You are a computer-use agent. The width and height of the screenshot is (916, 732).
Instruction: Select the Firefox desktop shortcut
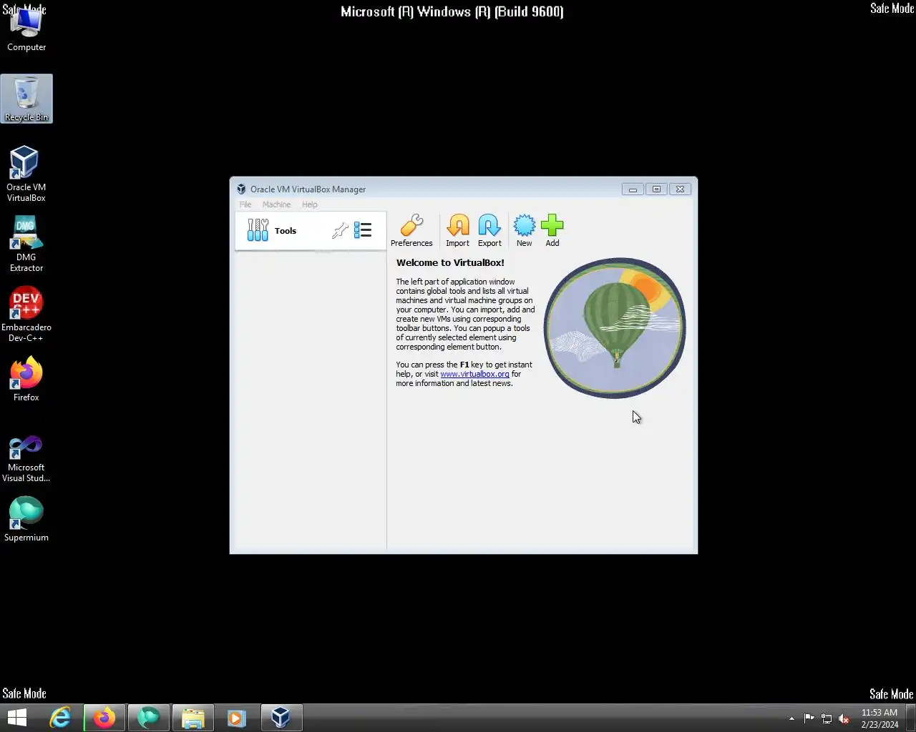(x=26, y=379)
